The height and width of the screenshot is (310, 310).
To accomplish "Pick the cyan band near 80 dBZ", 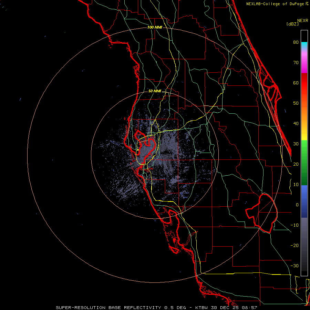I will click(304, 45).
